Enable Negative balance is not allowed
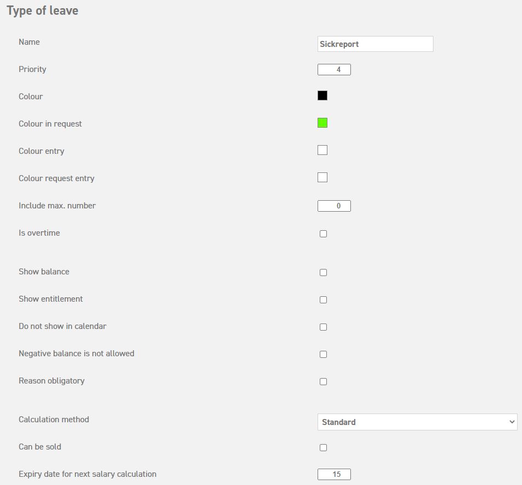Viewport: 522px width, 485px height. point(323,355)
